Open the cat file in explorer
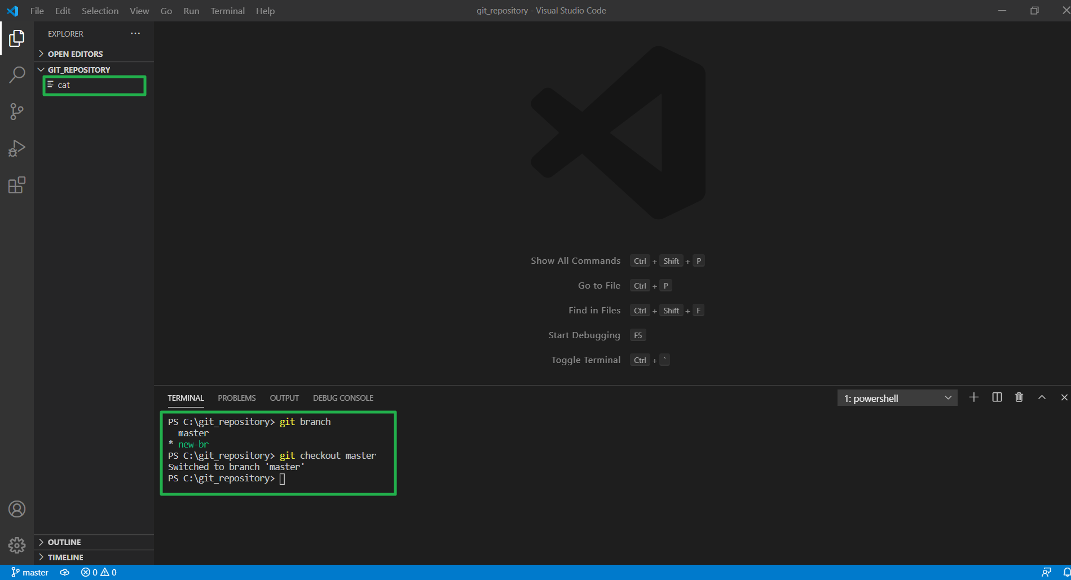 pos(94,85)
